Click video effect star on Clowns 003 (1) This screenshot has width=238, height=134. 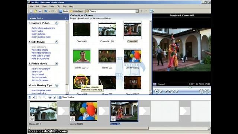tap(73, 119)
